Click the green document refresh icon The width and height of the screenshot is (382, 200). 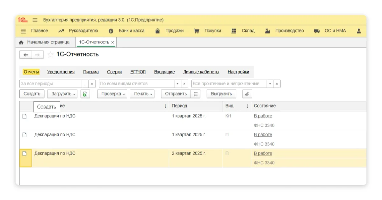point(85,94)
